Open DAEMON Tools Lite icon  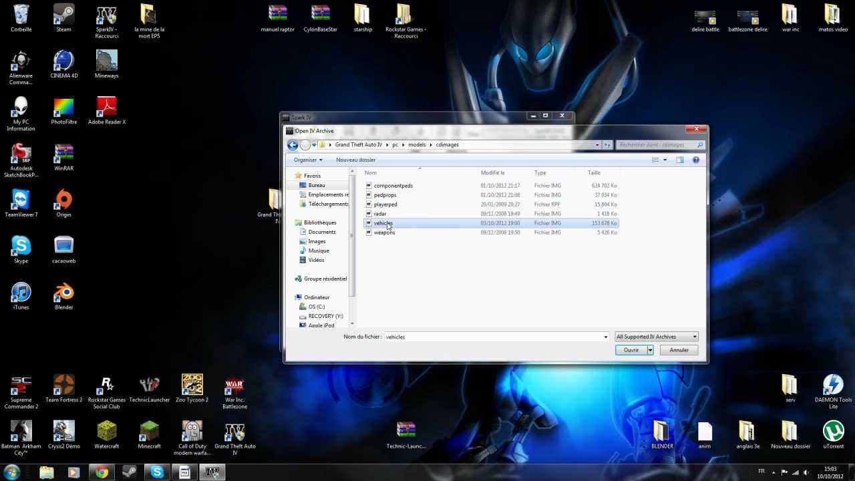click(x=833, y=392)
